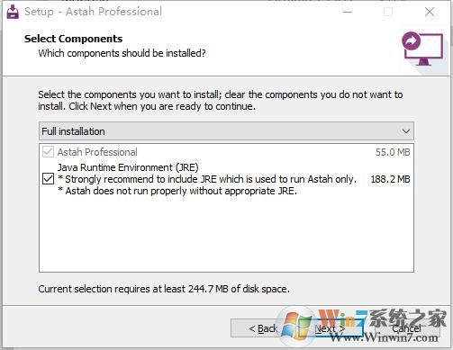Cancel the Astah Professional setup
The height and width of the screenshot is (350, 453).
(x=406, y=328)
